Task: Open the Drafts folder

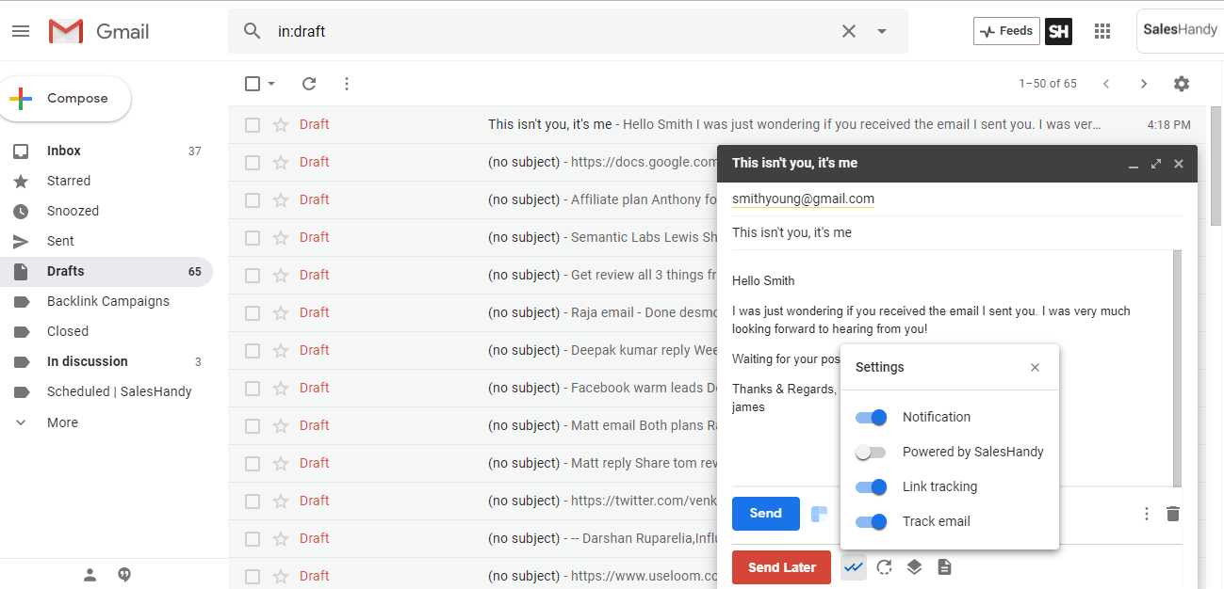Action: [106, 271]
